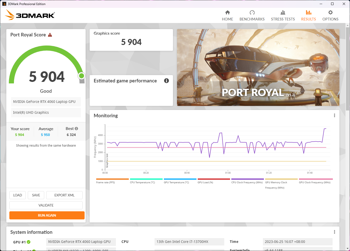This screenshot has height=251, width=350.
Task: Open the Stress Tests icon
Action: click(x=283, y=12)
